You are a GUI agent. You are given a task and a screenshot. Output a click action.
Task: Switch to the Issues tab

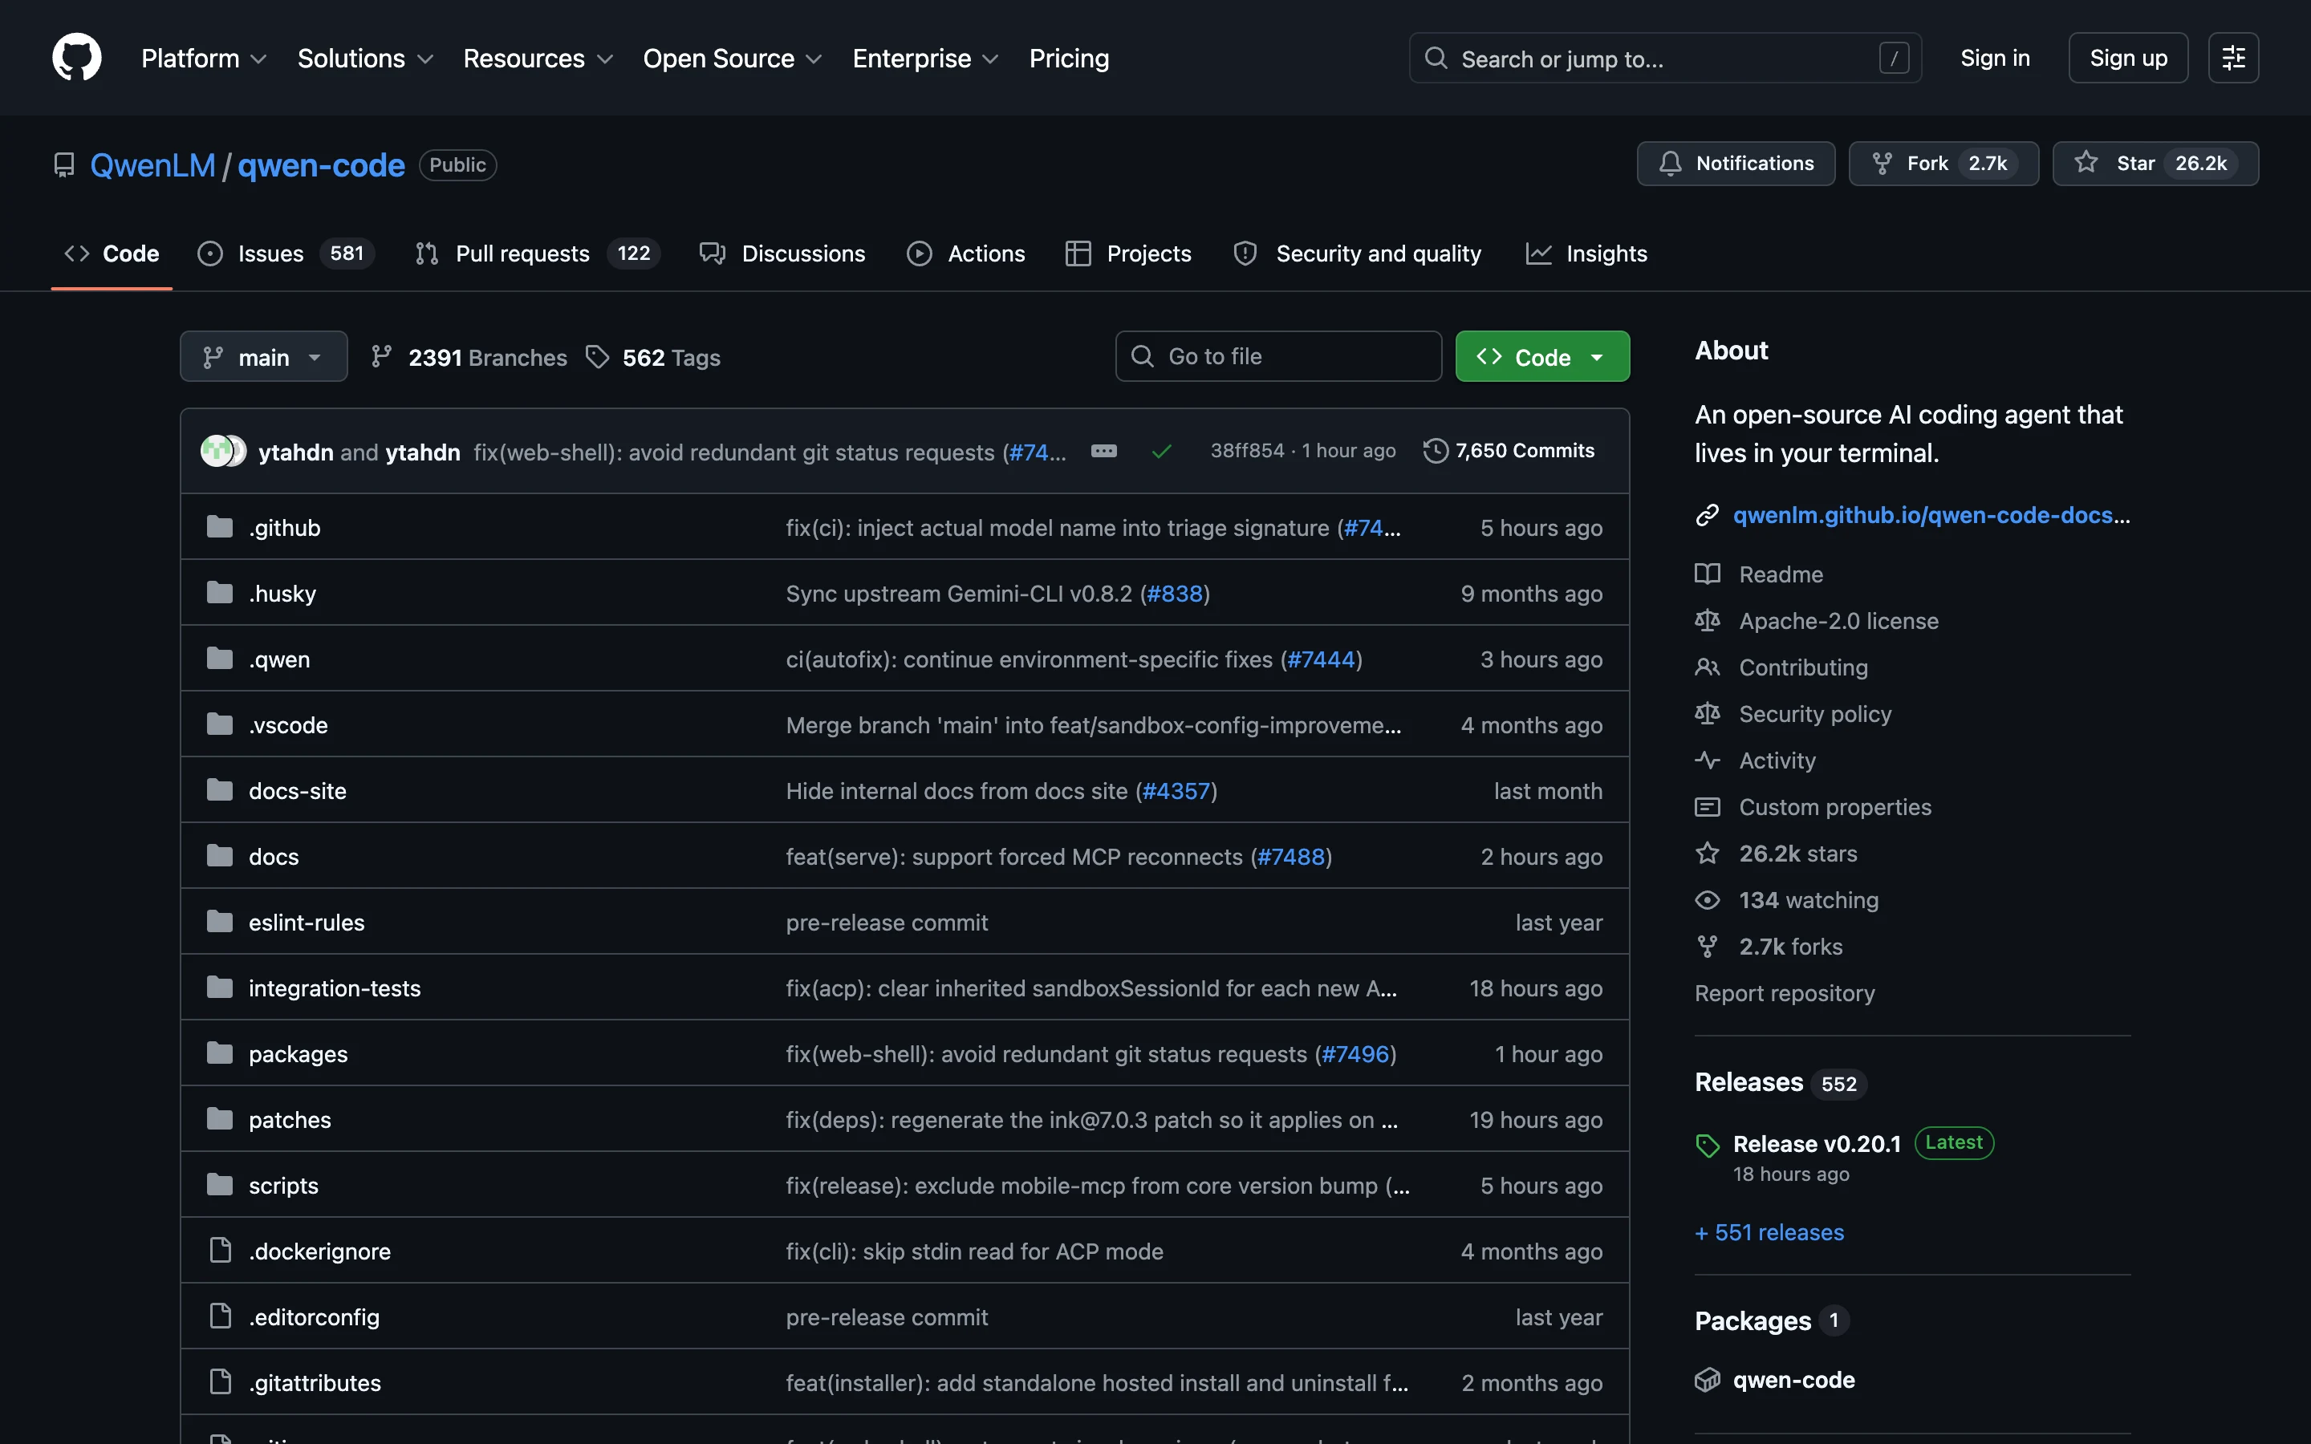click(x=286, y=253)
